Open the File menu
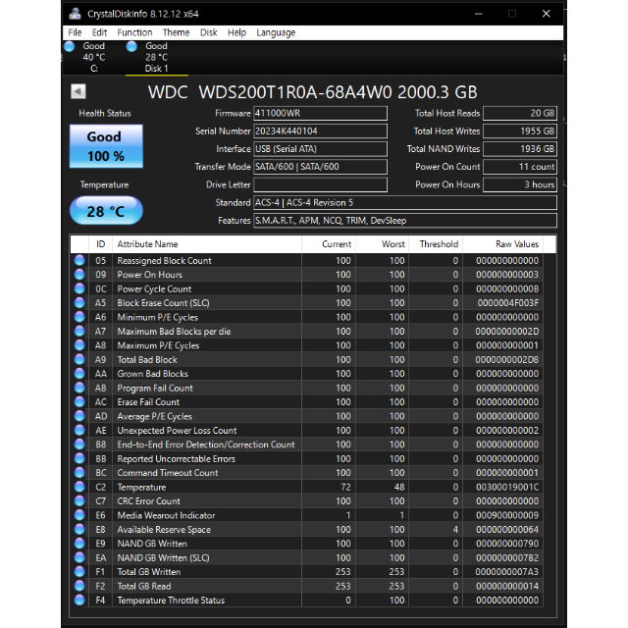 tap(75, 32)
